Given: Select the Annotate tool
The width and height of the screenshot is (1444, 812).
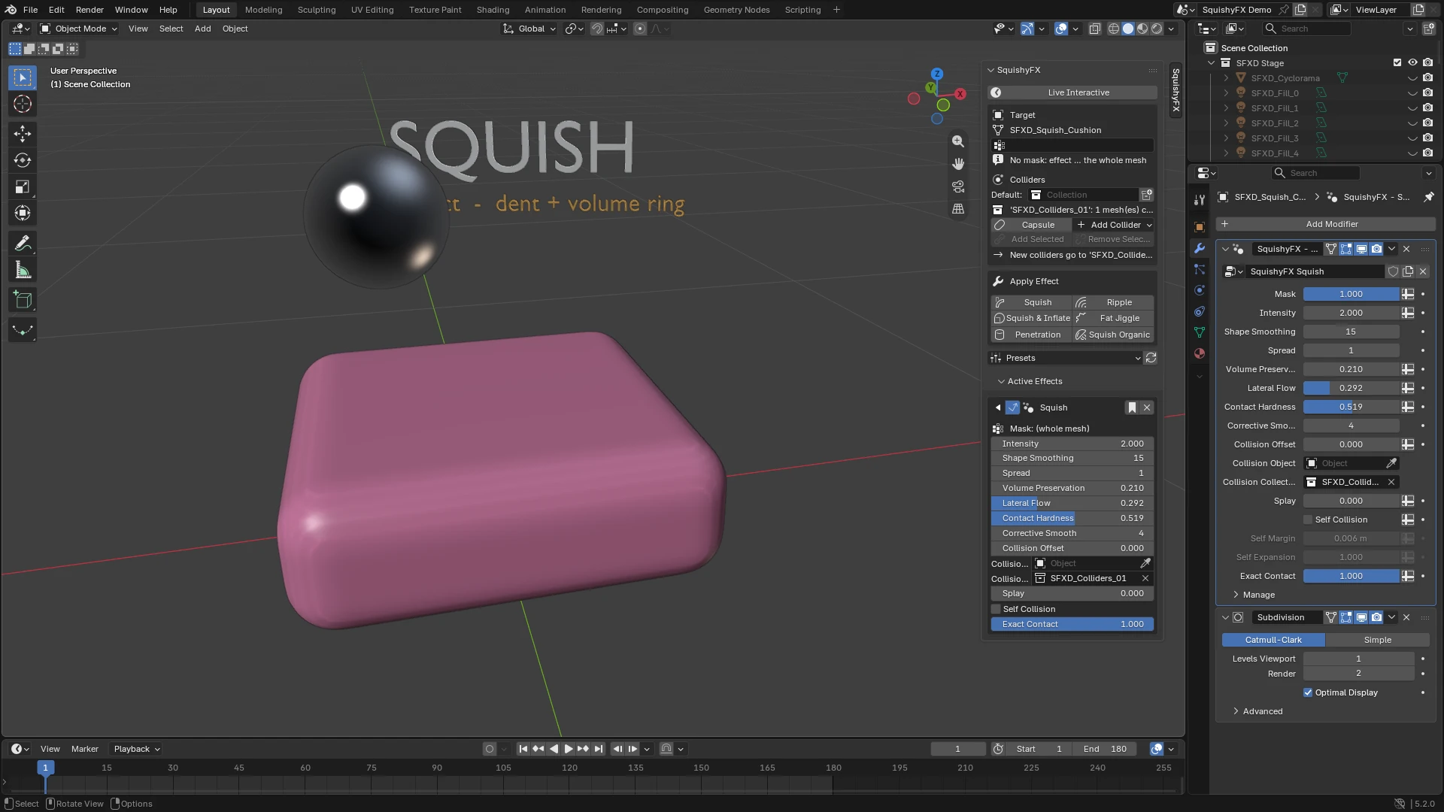Looking at the screenshot, I should (x=23, y=244).
